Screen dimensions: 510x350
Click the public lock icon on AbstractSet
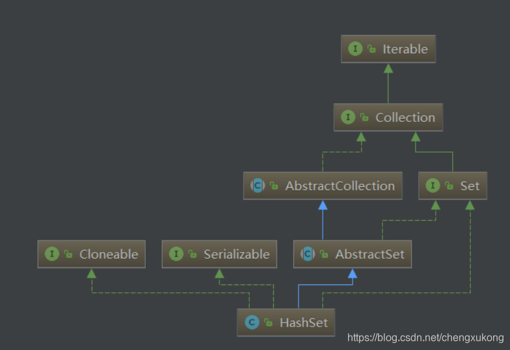coord(324,254)
